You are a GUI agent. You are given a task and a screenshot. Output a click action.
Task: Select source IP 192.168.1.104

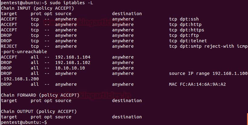point(73,57)
